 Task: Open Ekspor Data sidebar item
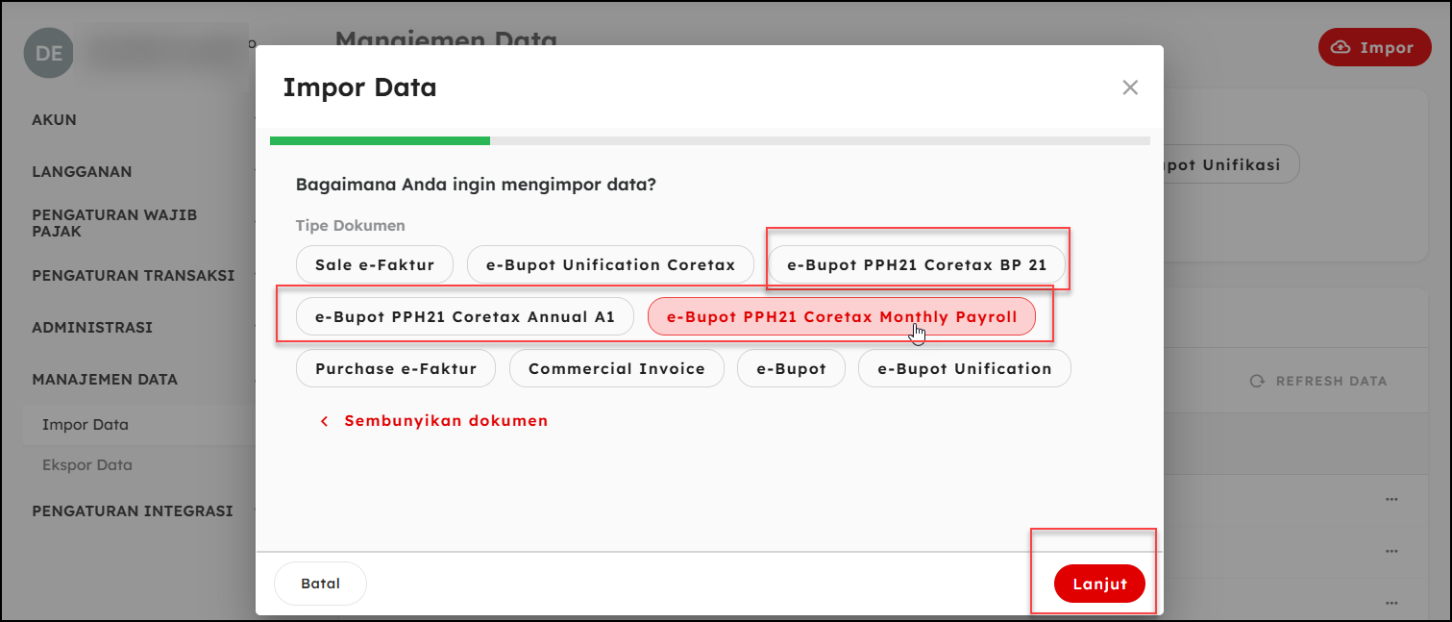click(x=87, y=465)
